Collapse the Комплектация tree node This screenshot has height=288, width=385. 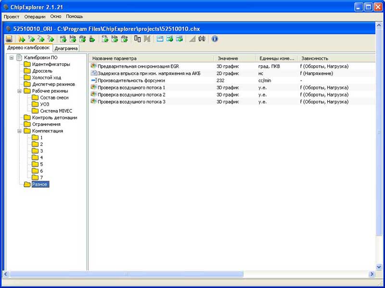[19, 131]
